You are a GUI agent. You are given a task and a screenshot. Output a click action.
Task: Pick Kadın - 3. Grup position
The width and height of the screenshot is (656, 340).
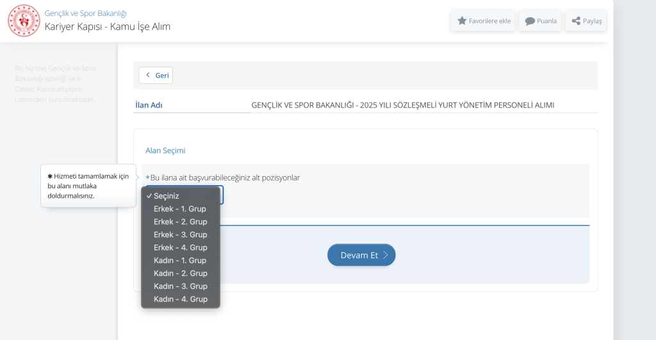180,286
